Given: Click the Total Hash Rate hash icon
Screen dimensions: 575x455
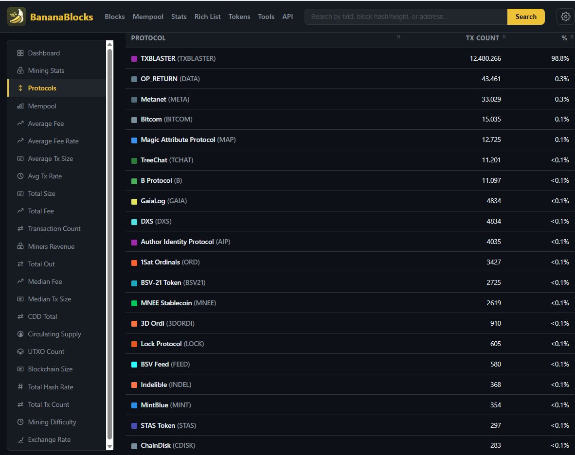Looking at the screenshot, I should click(20, 387).
